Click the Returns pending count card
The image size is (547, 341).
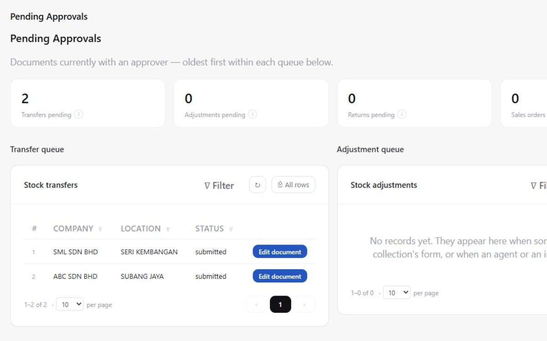click(x=414, y=103)
